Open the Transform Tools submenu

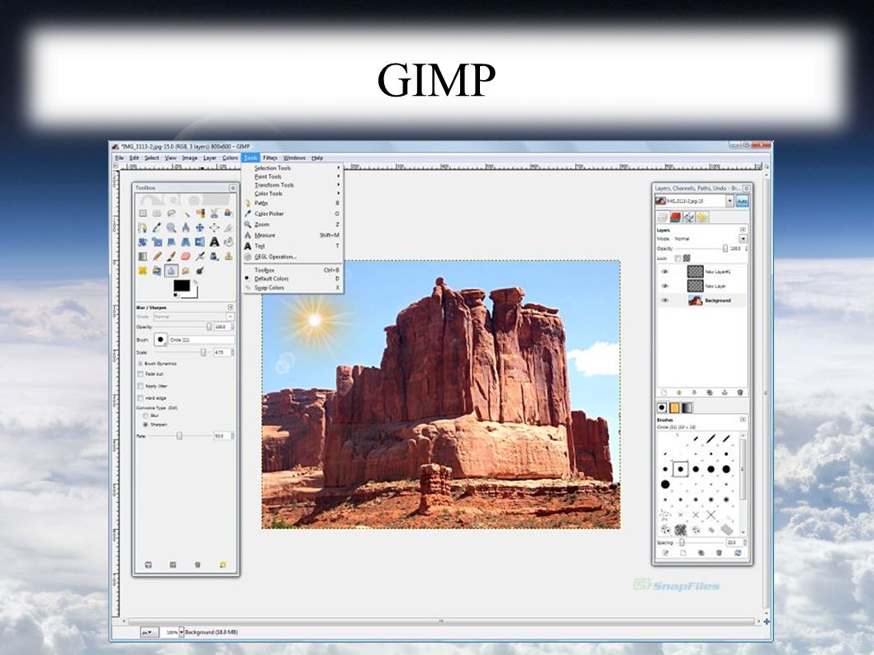[x=293, y=185]
